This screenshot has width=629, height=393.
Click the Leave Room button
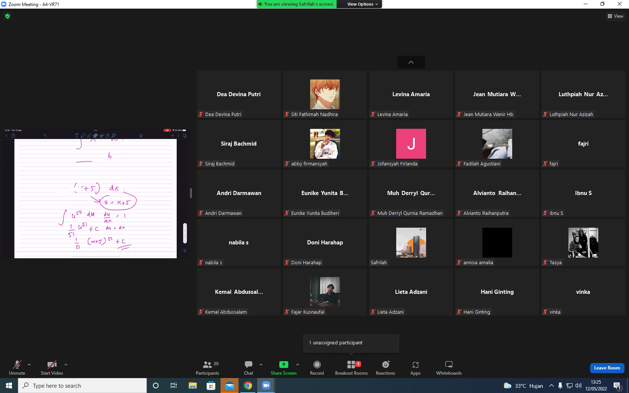[x=607, y=368]
